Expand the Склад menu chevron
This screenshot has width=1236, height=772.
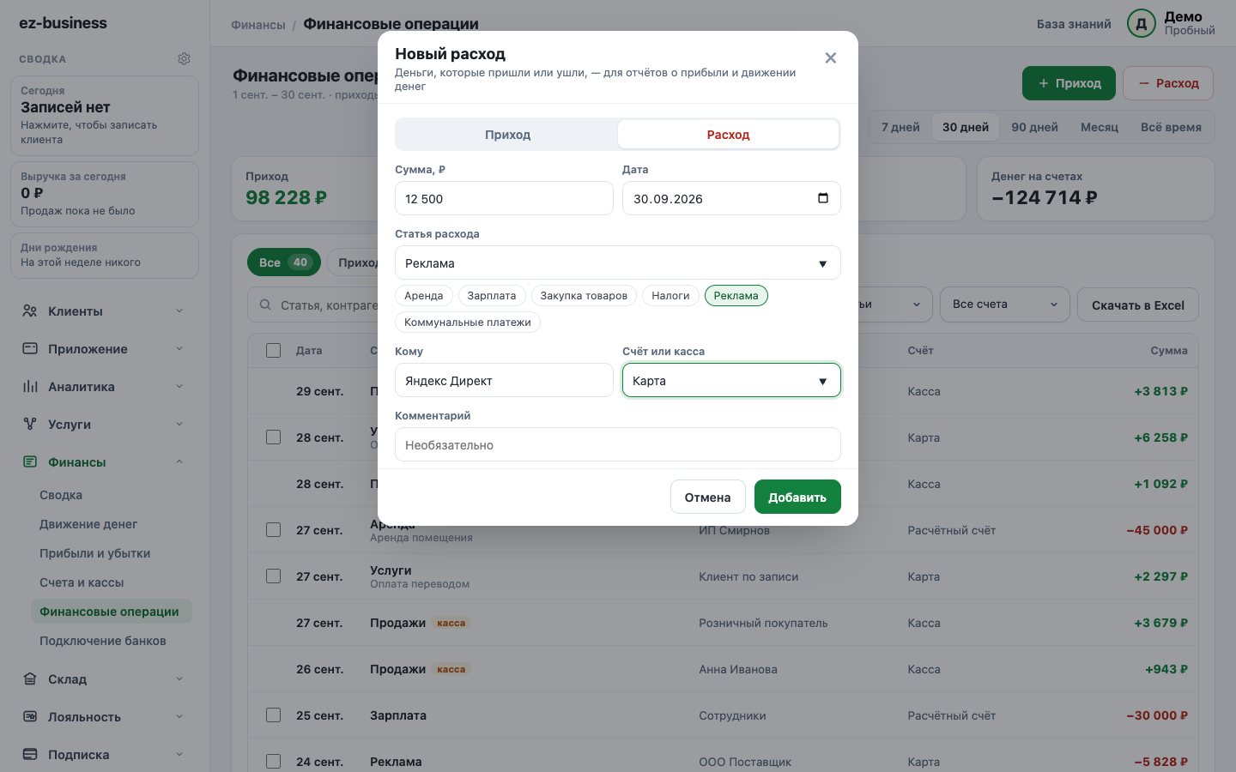(x=179, y=679)
